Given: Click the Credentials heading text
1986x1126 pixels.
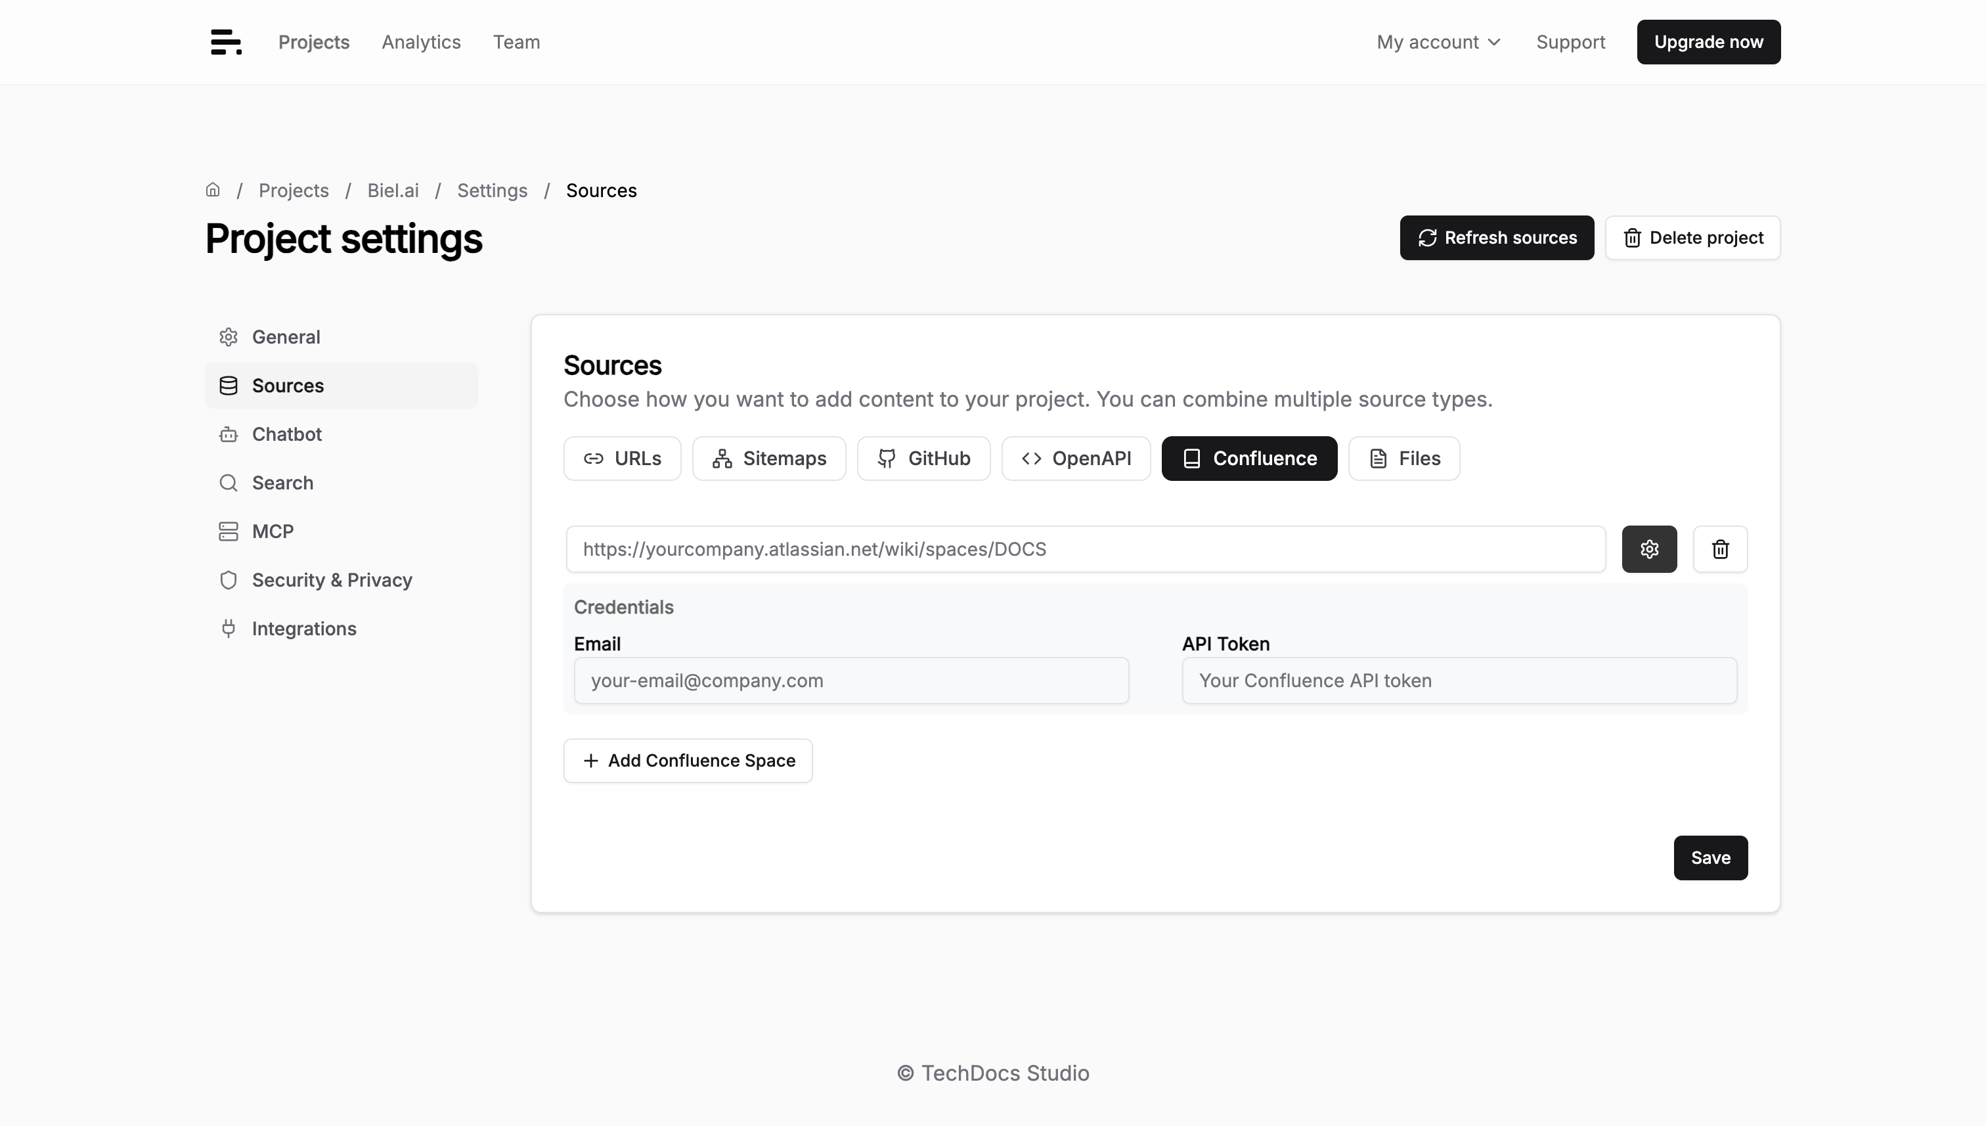Looking at the screenshot, I should (x=623, y=607).
